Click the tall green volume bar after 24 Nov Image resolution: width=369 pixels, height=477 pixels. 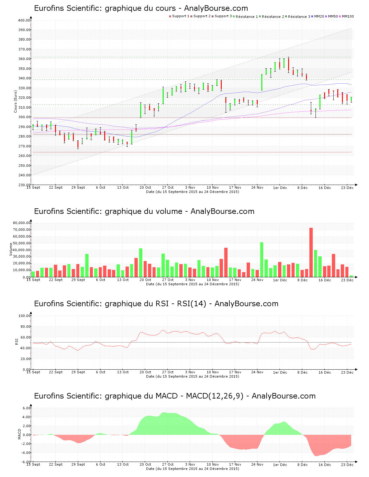click(x=262, y=259)
